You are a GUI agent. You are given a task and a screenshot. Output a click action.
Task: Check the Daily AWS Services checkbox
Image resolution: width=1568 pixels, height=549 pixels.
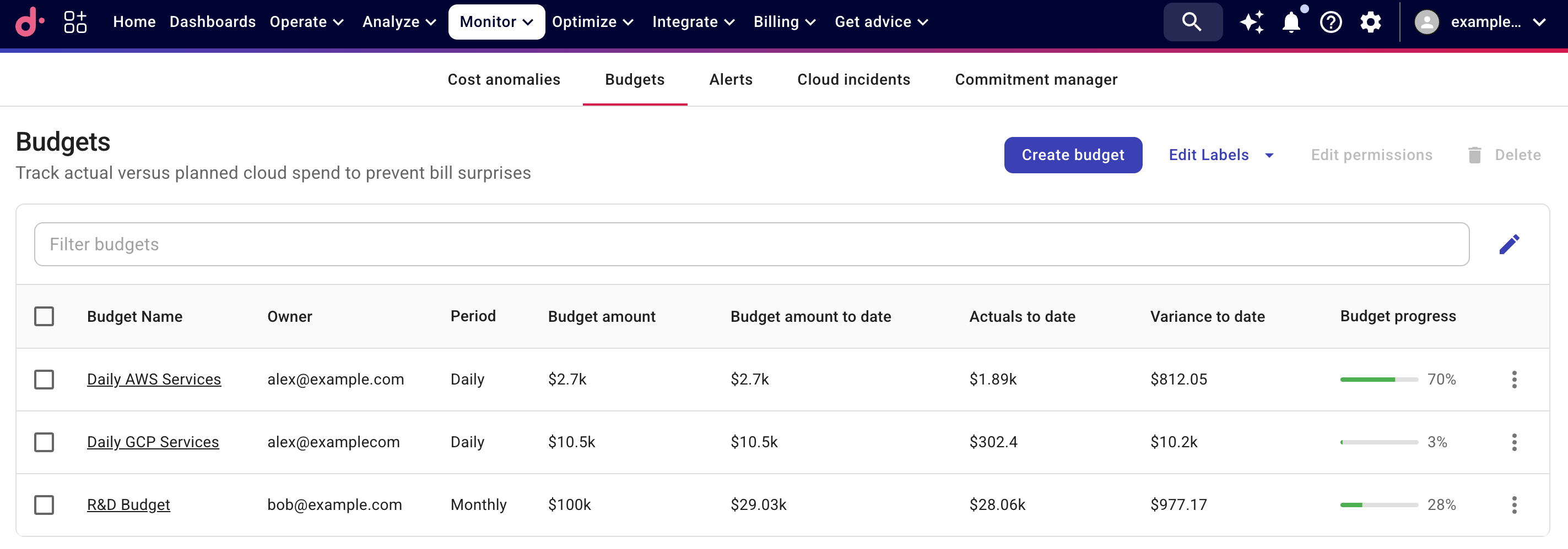[x=45, y=380]
